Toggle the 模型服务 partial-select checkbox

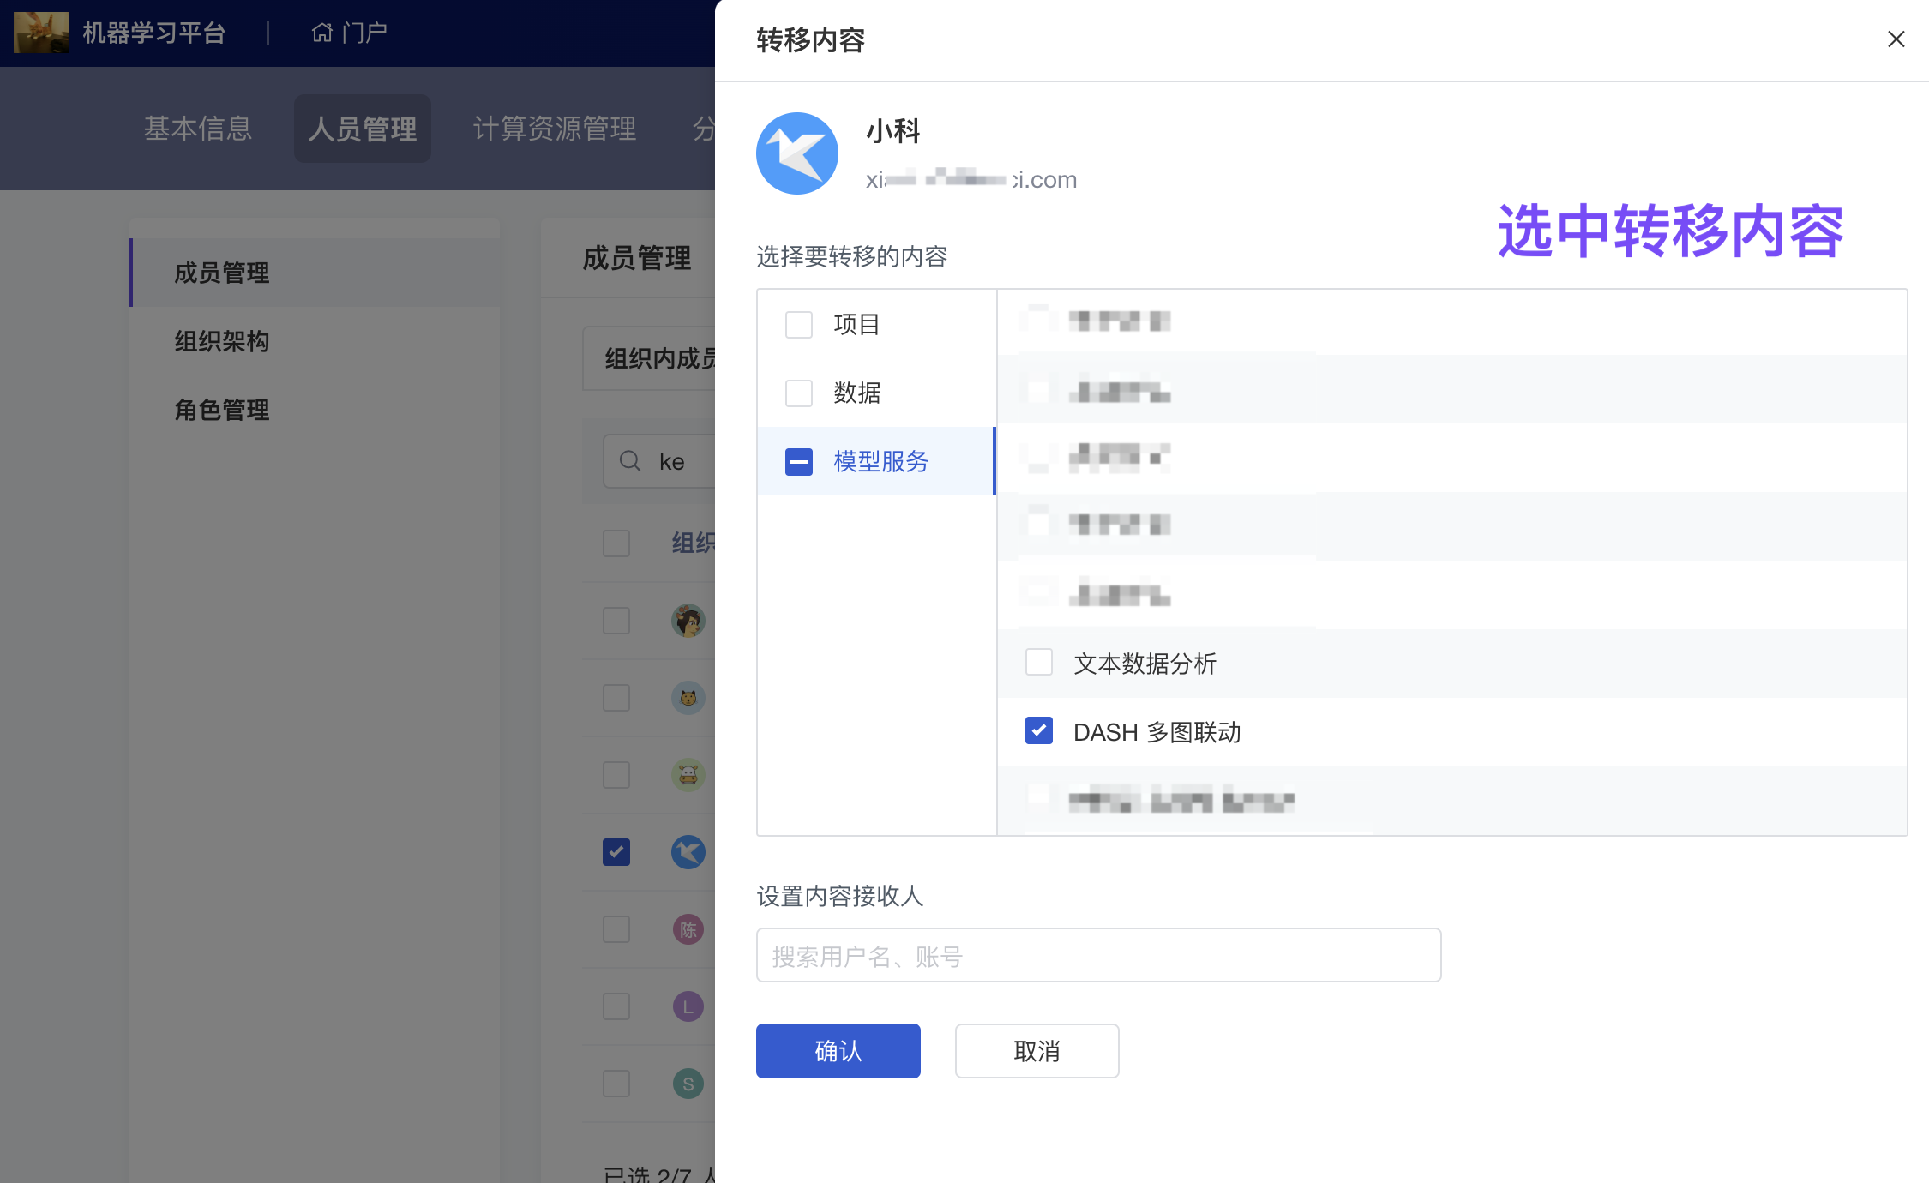click(x=799, y=462)
